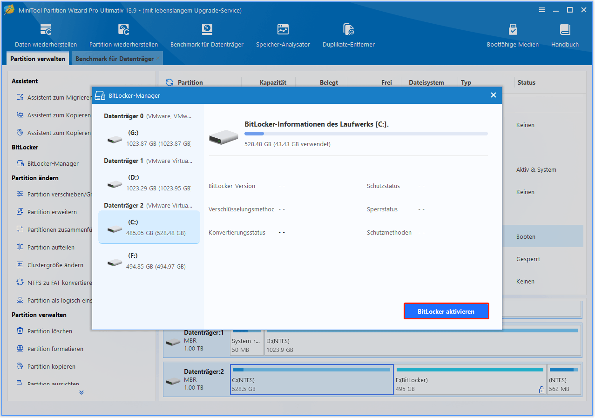
Task: Select drive (D:) in BitLocker-Manager
Action: pyautogui.click(x=149, y=183)
